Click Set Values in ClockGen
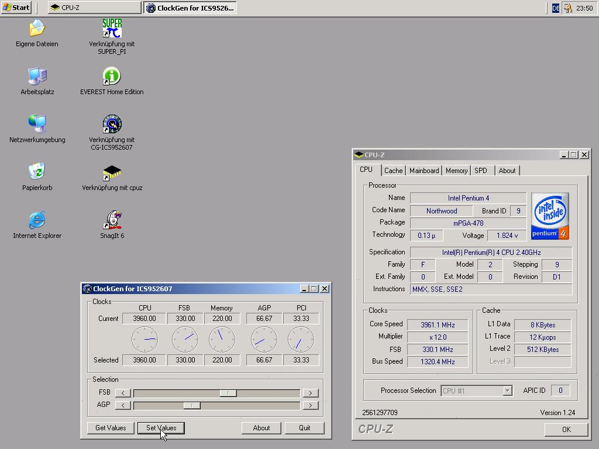 click(161, 428)
